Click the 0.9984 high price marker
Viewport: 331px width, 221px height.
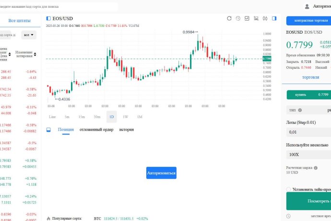[190, 32]
